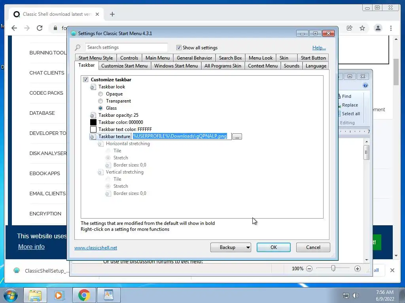Click the Horizontal stretching gear icon
Image resolution: width=405 pixels, height=303 pixels.
[100, 144]
